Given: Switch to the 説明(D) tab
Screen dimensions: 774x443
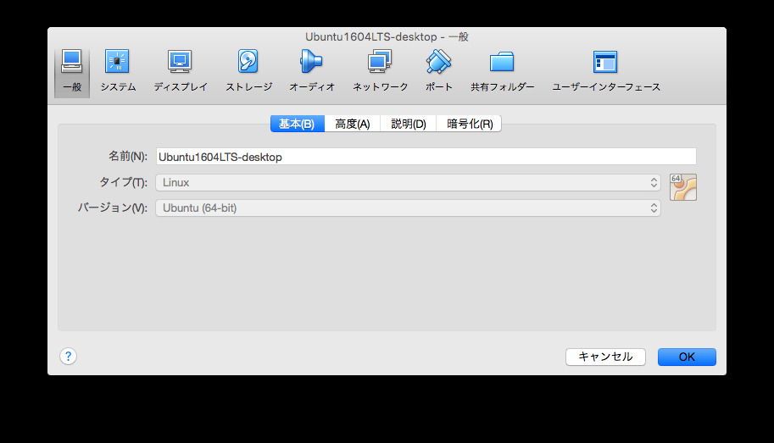Looking at the screenshot, I should pyautogui.click(x=409, y=124).
